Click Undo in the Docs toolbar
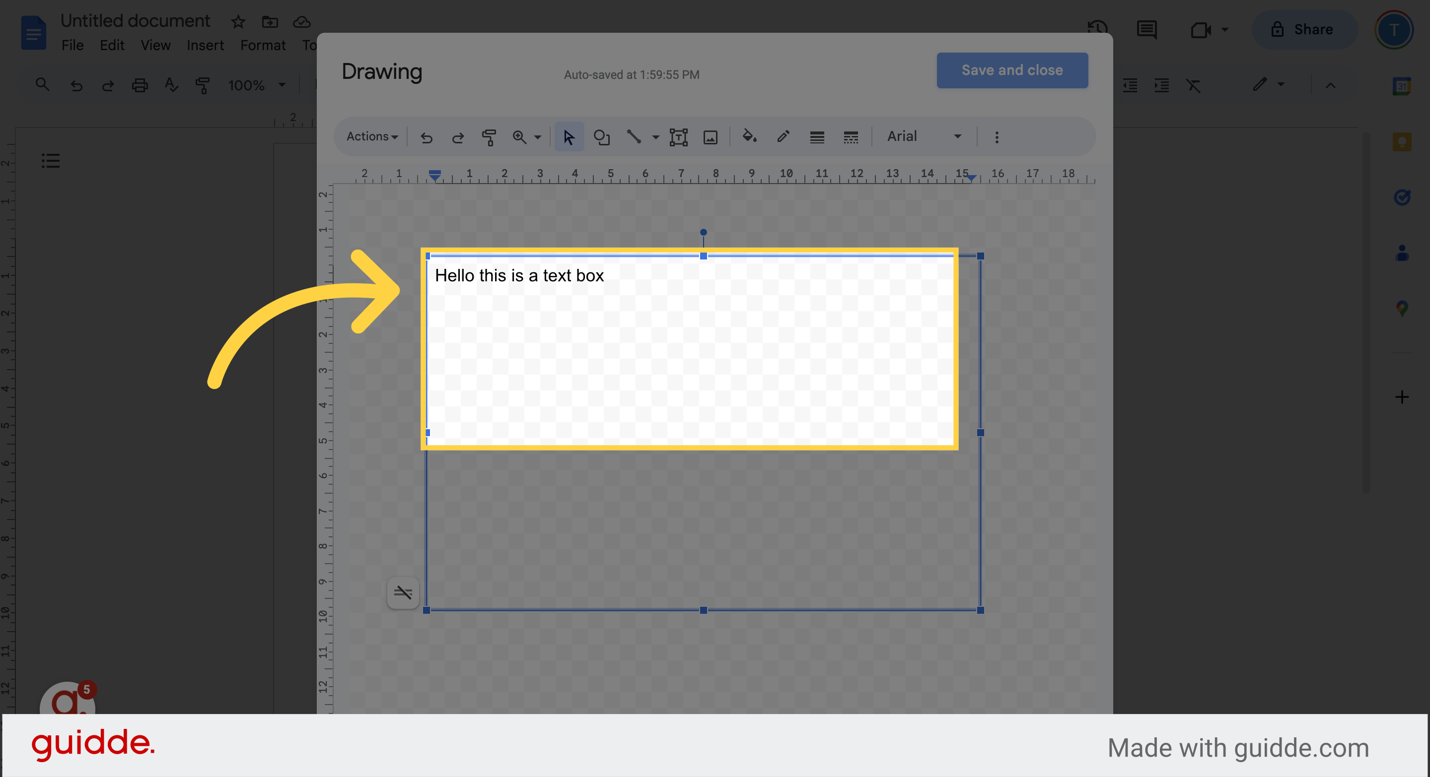The height and width of the screenshot is (777, 1430). [x=76, y=85]
